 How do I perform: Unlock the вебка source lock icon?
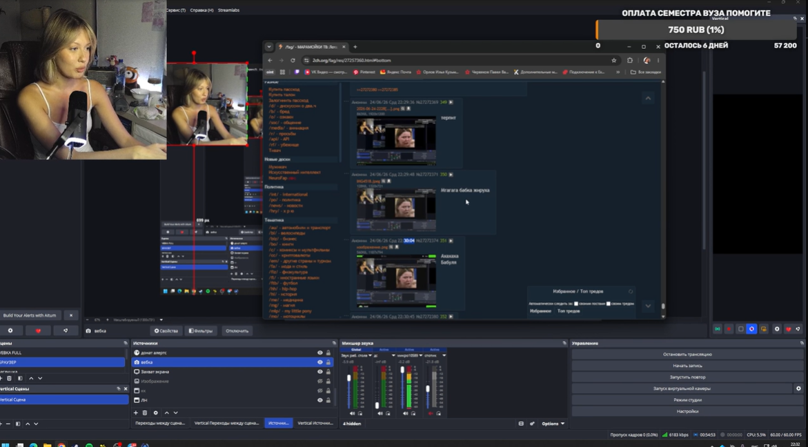pyautogui.click(x=328, y=362)
